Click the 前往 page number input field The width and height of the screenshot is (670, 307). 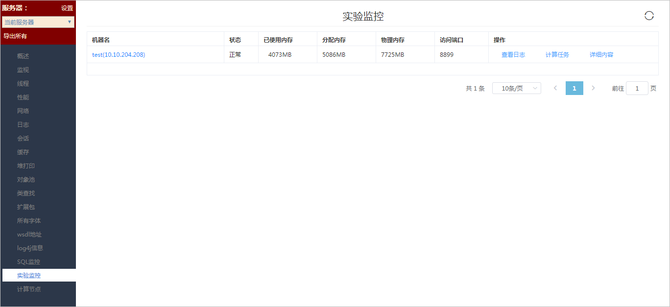tap(637, 88)
